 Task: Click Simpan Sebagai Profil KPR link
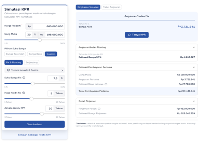coord(34,135)
